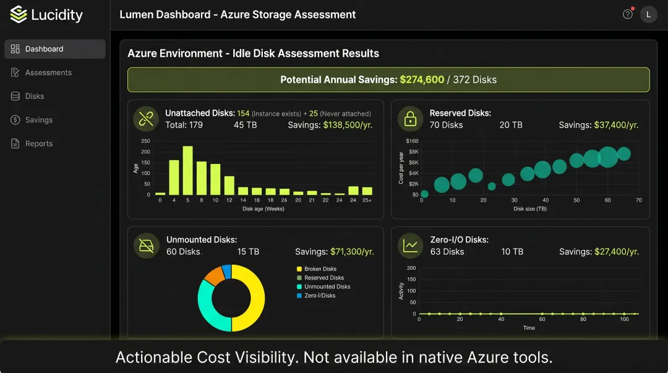The width and height of the screenshot is (668, 373).
Task: Click the Reserved Disks padlock icon
Action: pyautogui.click(x=410, y=119)
